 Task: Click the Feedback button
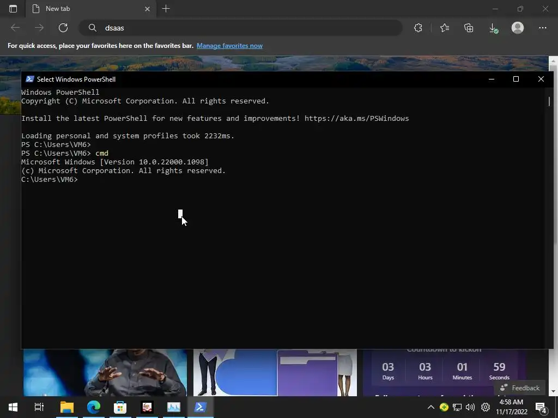(520, 388)
